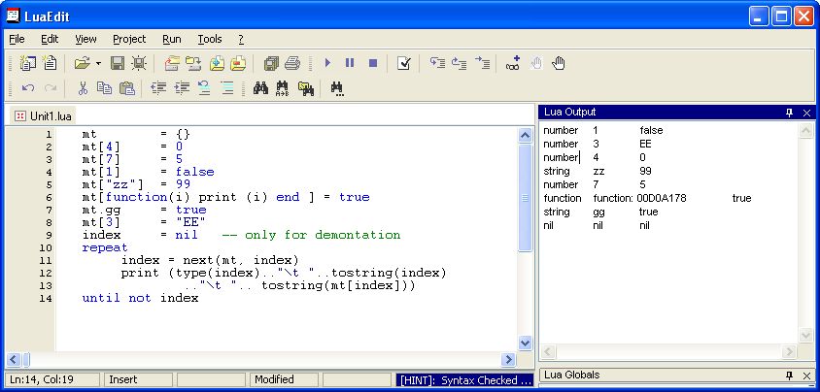This screenshot has width=820, height=392.
Task: Open the View menu
Action: (x=85, y=39)
